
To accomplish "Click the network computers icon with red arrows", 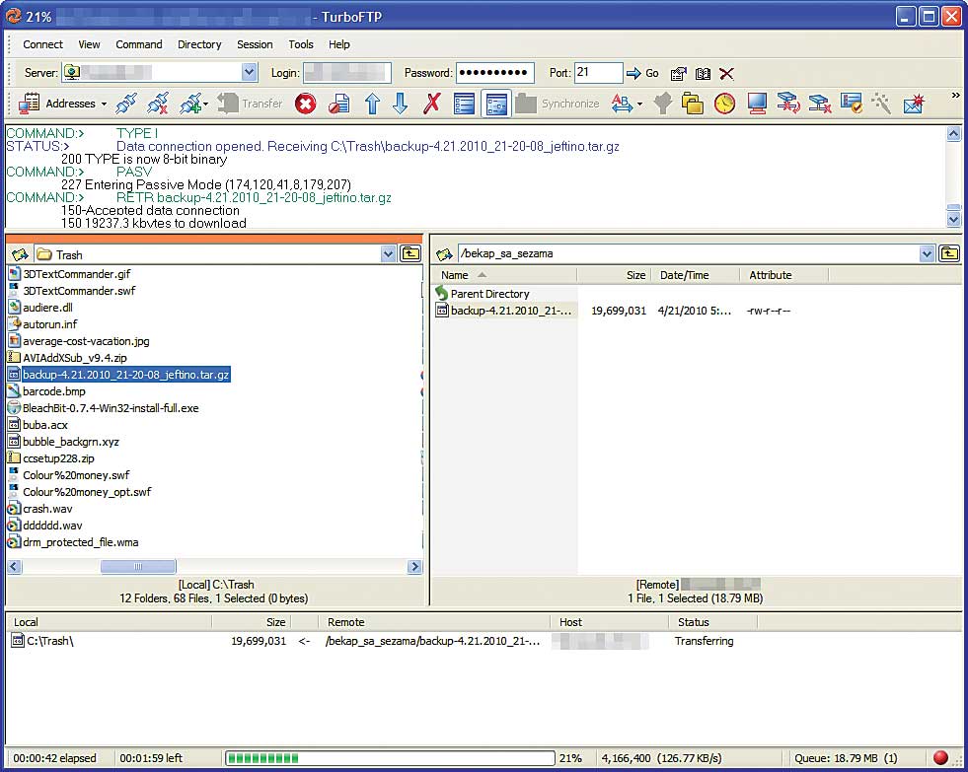I will pyautogui.click(x=788, y=104).
